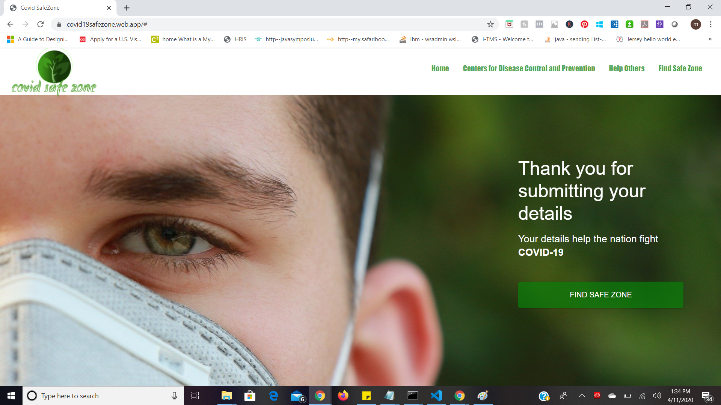
Task: Open the Chrome profile avatar 'm'
Action: [695, 24]
